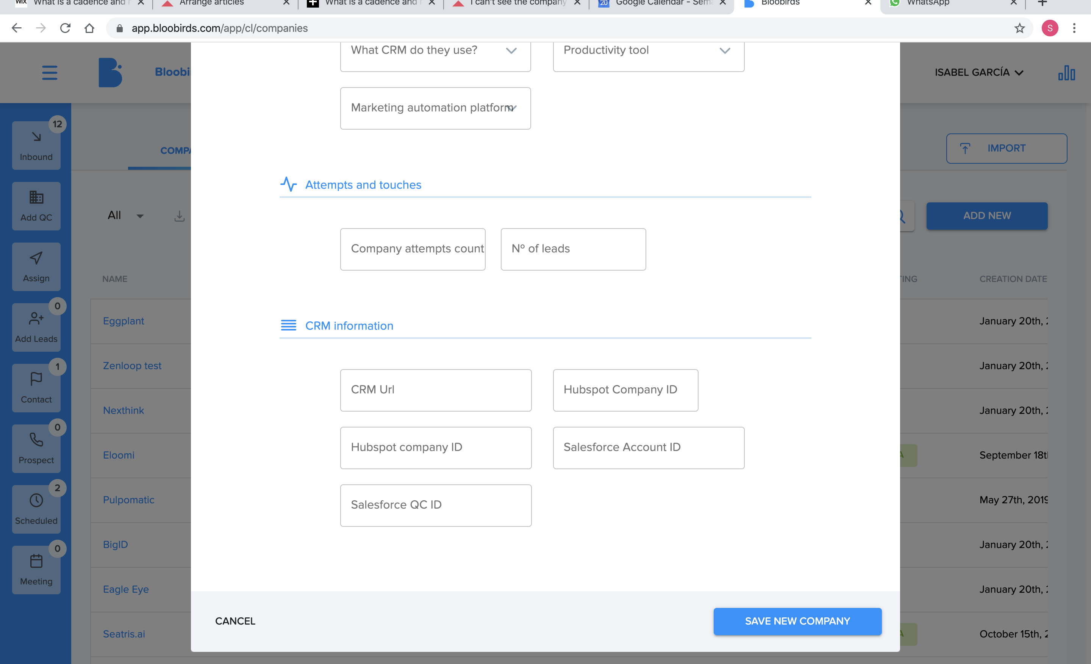Viewport: 1091px width, 664px height.
Task: Click the Nº of leads field
Action: coord(573,249)
